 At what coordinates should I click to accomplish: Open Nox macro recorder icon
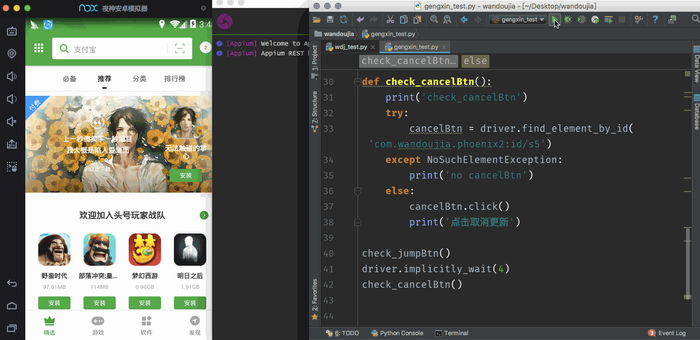point(12,167)
